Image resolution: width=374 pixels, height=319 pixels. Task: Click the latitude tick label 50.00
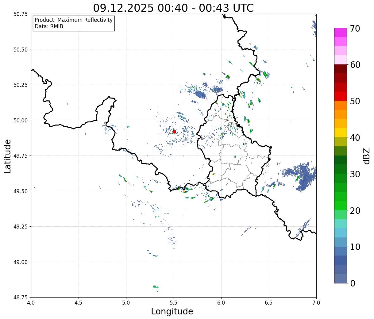pyautogui.click(x=21, y=120)
